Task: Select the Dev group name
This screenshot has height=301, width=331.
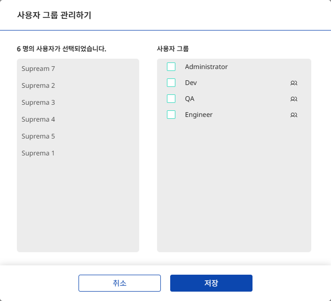Action: pyautogui.click(x=191, y=83)
